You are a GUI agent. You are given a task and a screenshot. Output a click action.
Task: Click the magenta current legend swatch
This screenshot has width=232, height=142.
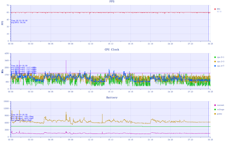[x=215, y=105]
